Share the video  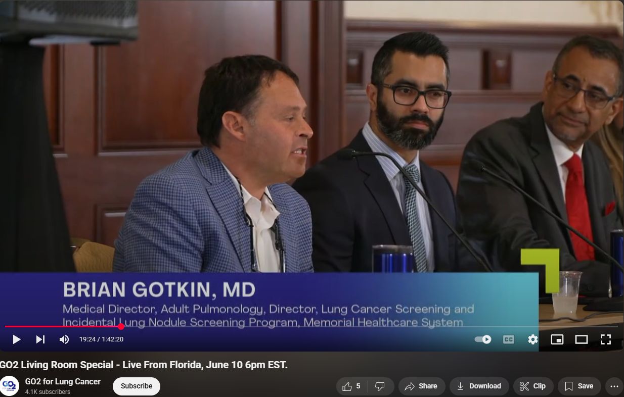422,386
